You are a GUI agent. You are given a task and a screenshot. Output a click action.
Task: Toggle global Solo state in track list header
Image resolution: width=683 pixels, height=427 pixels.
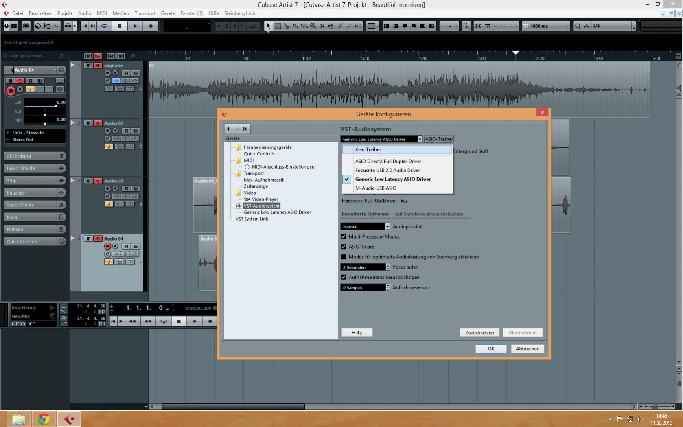click(x=98, y=56)
